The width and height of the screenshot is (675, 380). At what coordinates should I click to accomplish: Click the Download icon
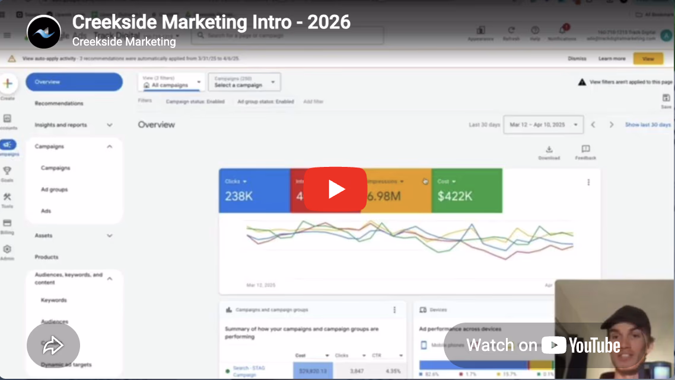point(549,149)
